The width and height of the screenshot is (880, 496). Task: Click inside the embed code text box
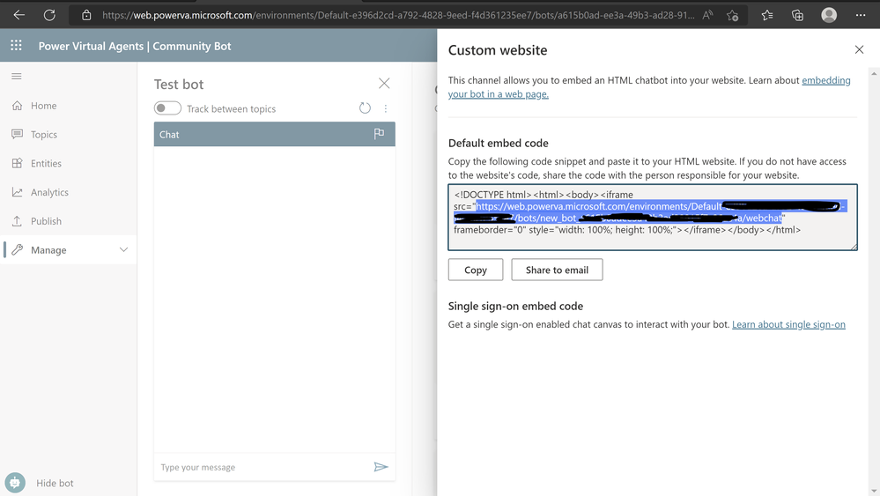coord(652,217)
